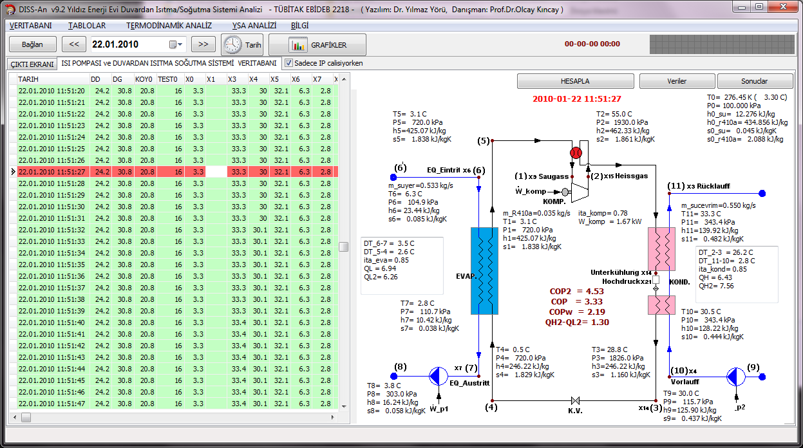Advance the date with the >> stepper
This screenshot has width=803, height=448.
click(203, 44)
